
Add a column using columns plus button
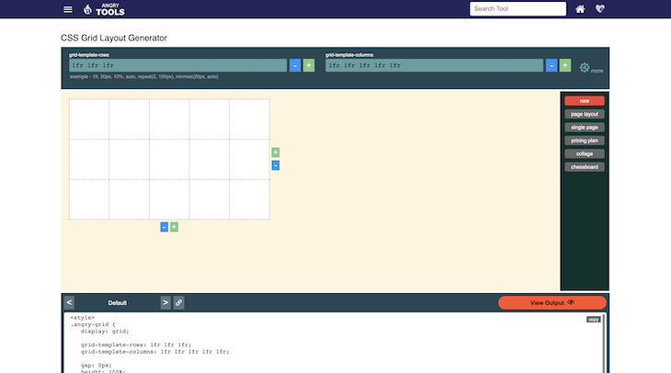[x=565, y=65]
